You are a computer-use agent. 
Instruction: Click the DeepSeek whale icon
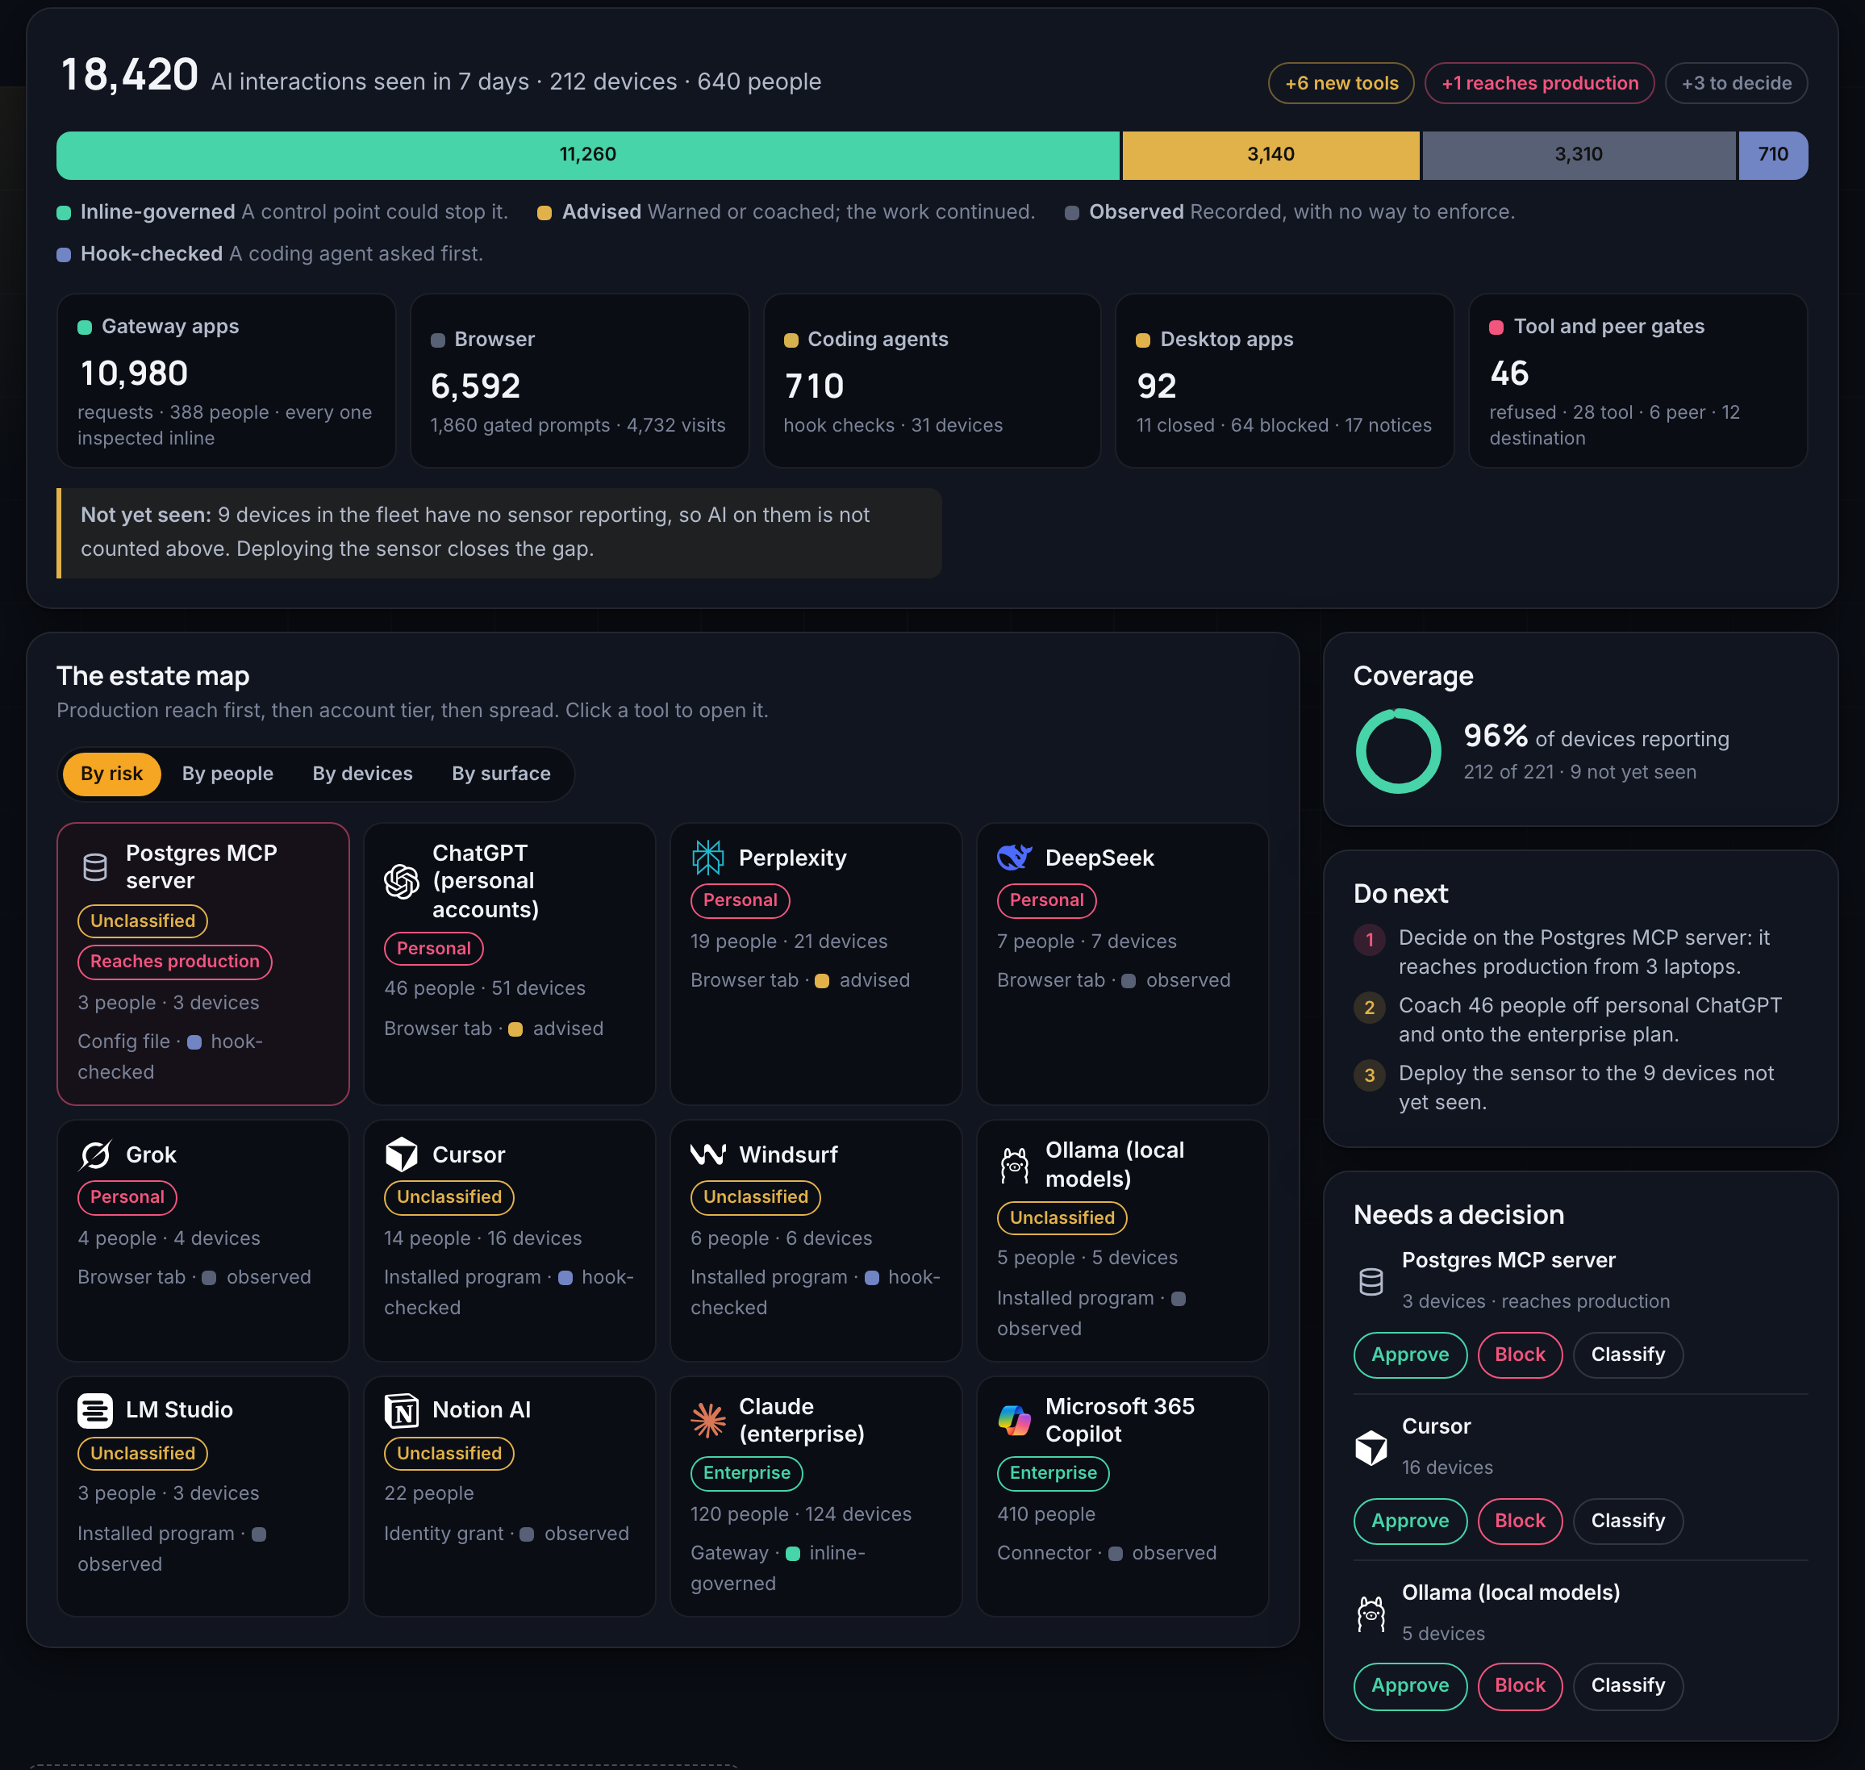click(x=1015, y=858)
